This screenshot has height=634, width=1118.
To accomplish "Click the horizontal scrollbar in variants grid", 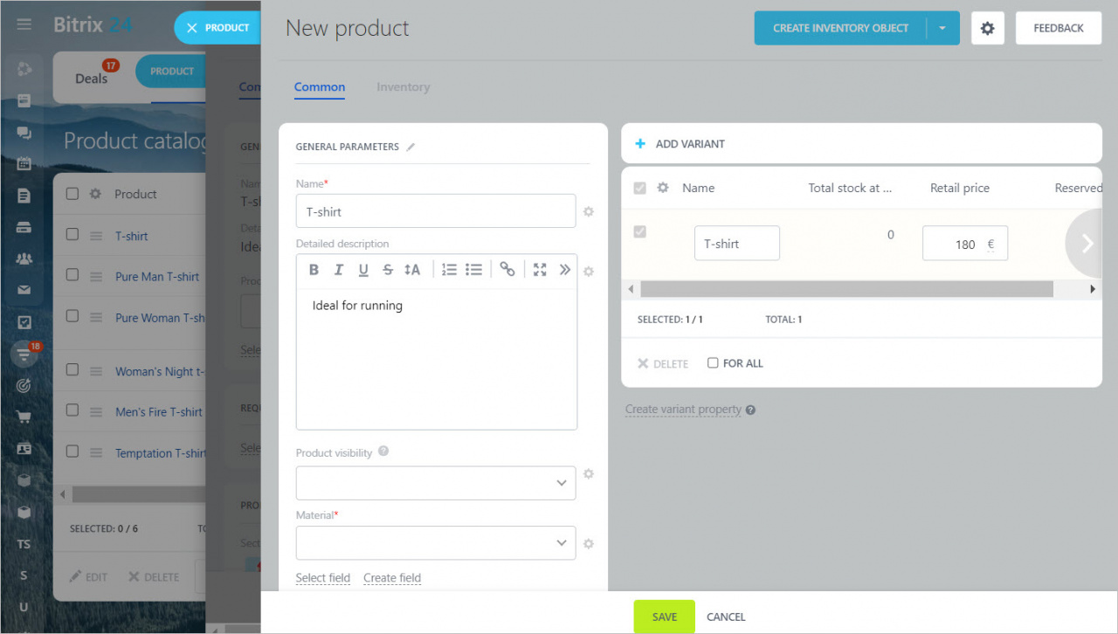I will click(846, 289).
